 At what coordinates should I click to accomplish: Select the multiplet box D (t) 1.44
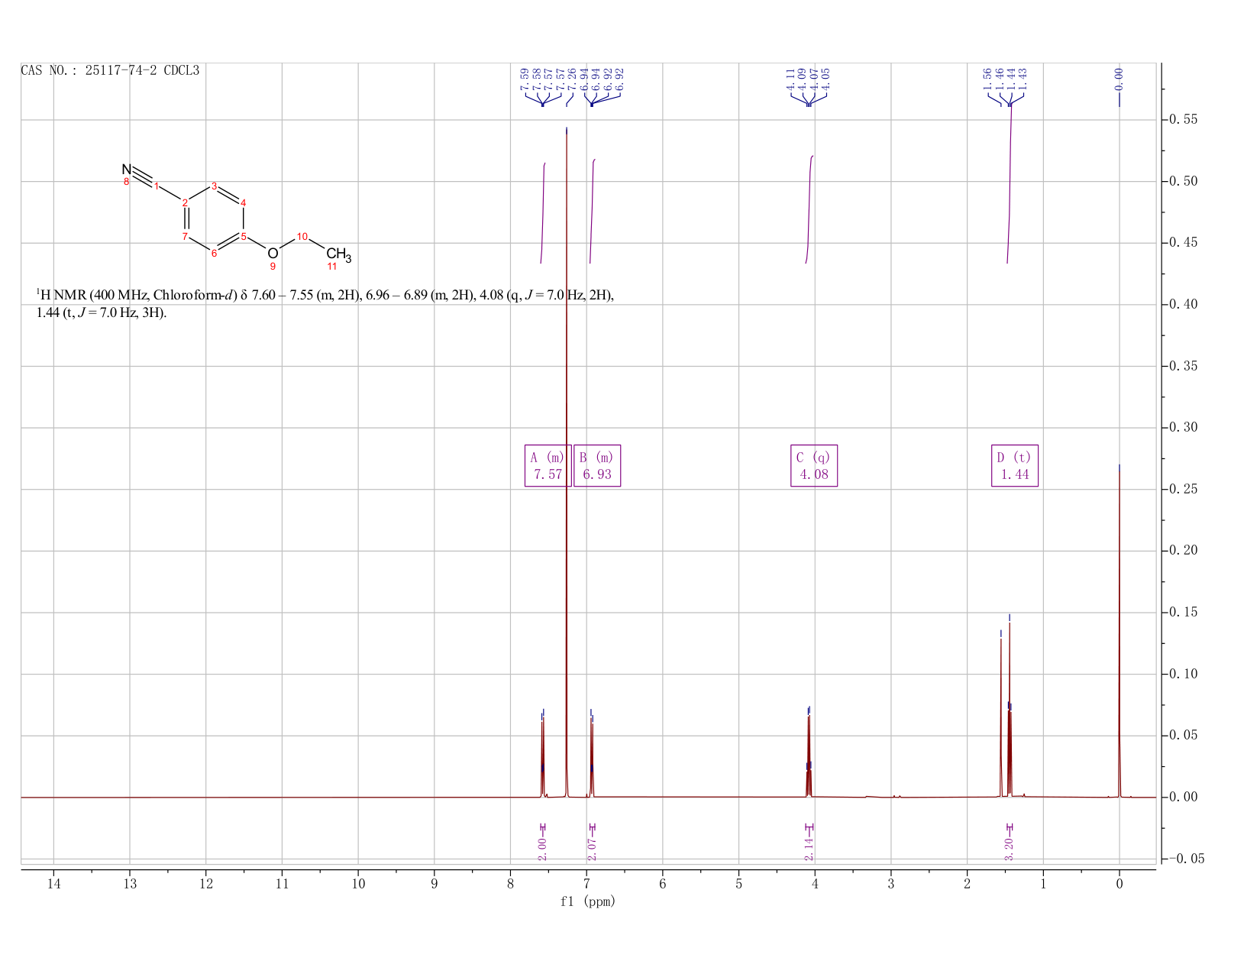[1015, 465]
